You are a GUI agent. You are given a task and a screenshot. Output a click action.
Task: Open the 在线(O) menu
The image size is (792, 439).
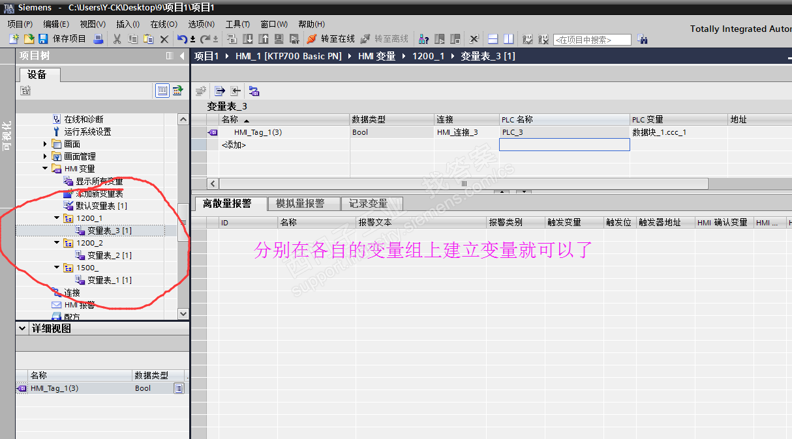point(164,24)
